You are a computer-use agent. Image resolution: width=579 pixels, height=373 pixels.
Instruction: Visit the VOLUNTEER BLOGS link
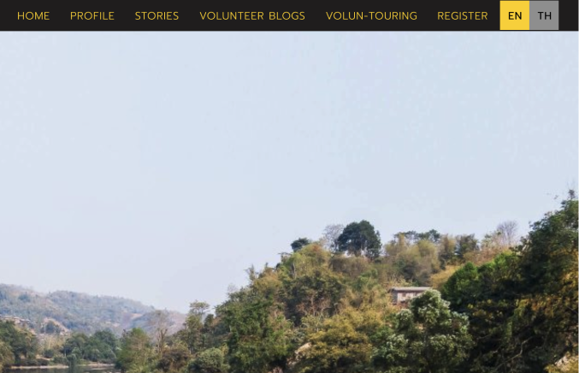point(252,16)
